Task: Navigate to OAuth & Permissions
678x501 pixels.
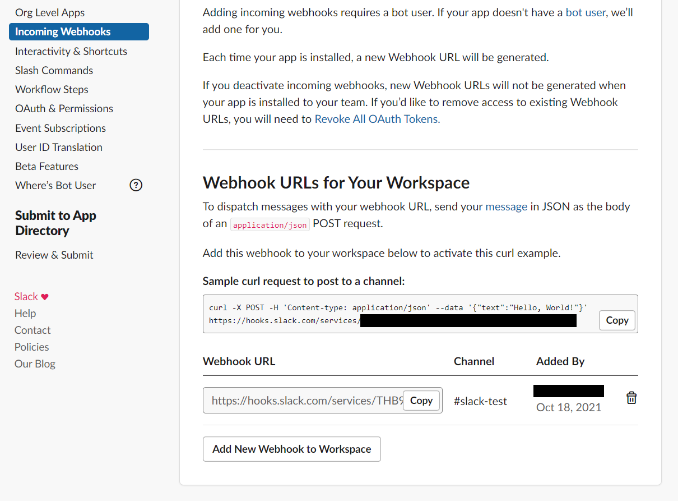Action: (64, 108)
